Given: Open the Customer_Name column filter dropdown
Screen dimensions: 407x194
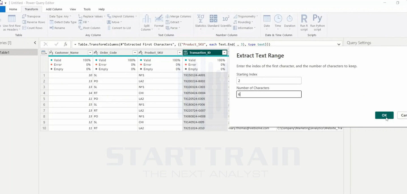Looking at the screenshot, I should (90, 53).
